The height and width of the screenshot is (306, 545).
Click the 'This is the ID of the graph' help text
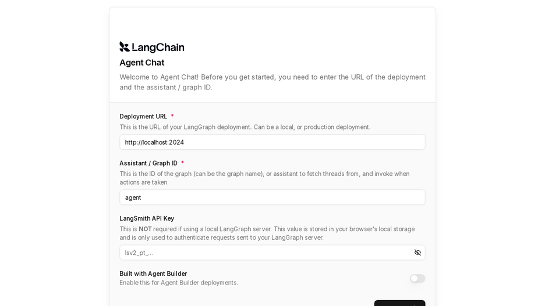click(264, 178)
